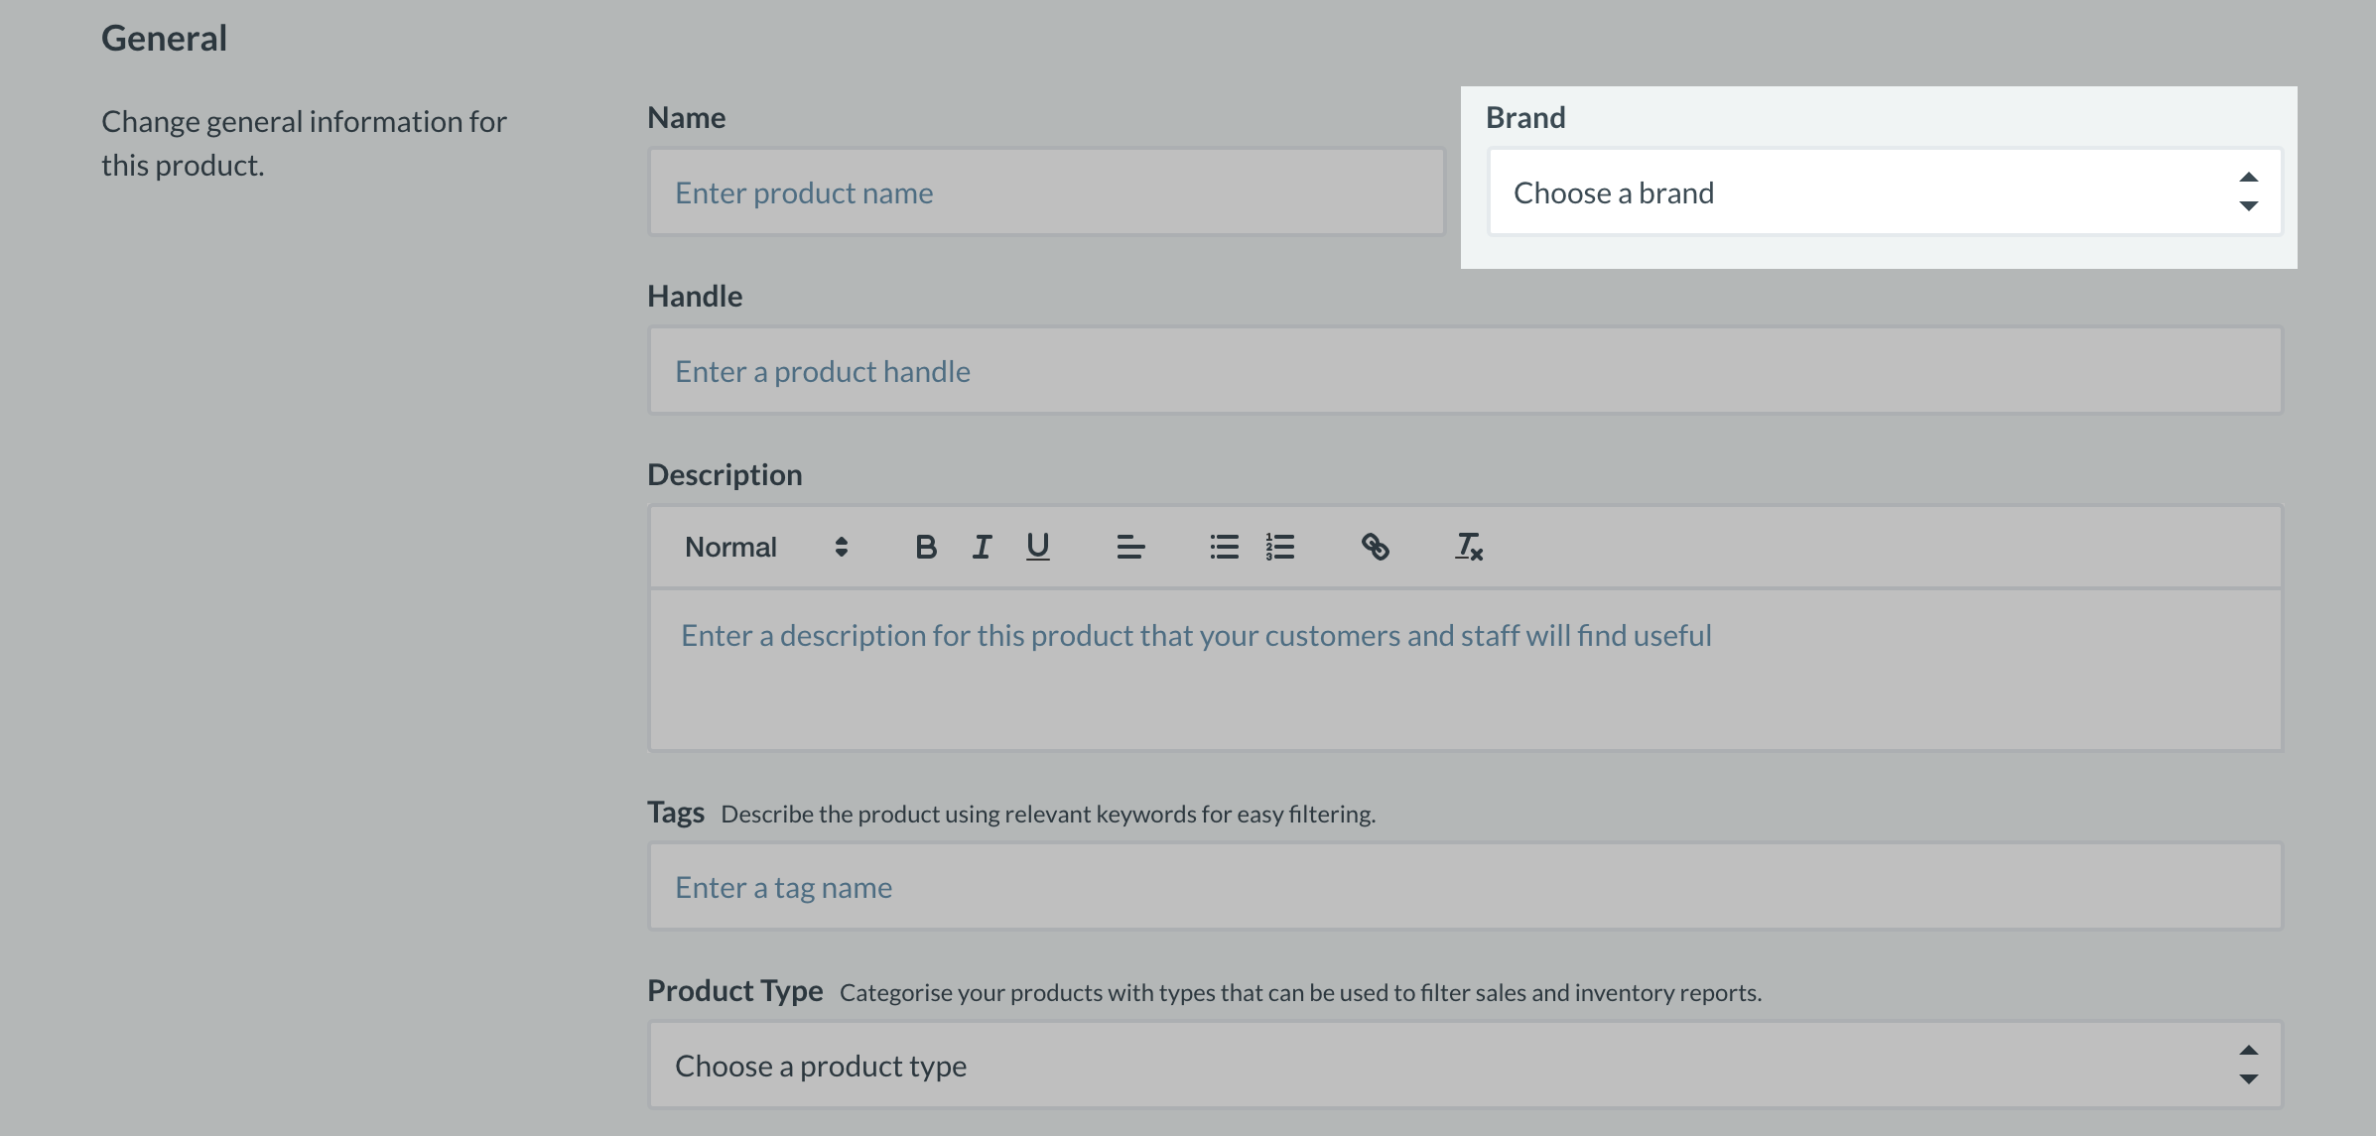Insert a bulleted list in the description

(x=1224, y=547)
